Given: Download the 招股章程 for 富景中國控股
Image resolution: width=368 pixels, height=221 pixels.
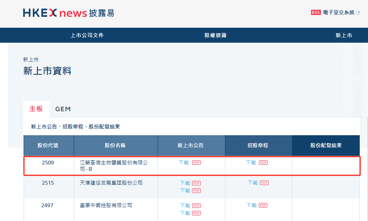Looking at the screenshot, I should [252, 205].
